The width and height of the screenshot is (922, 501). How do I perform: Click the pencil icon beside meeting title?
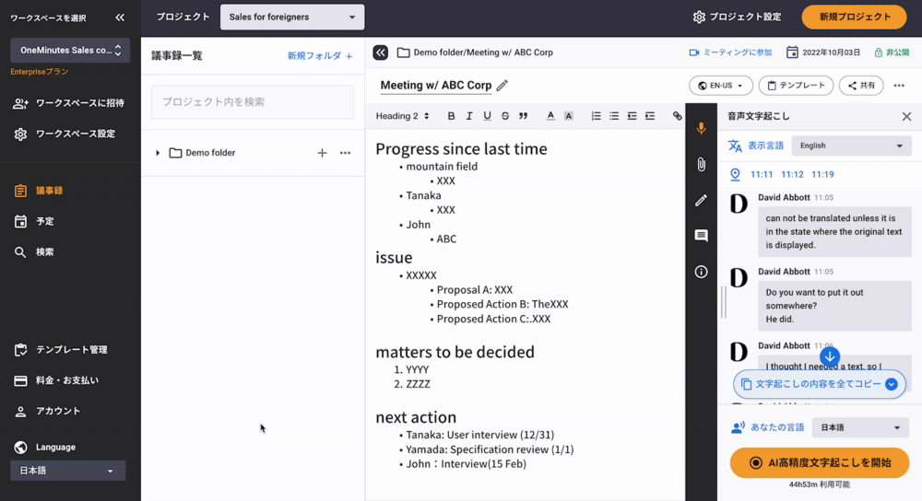click(x=502, y=86)
